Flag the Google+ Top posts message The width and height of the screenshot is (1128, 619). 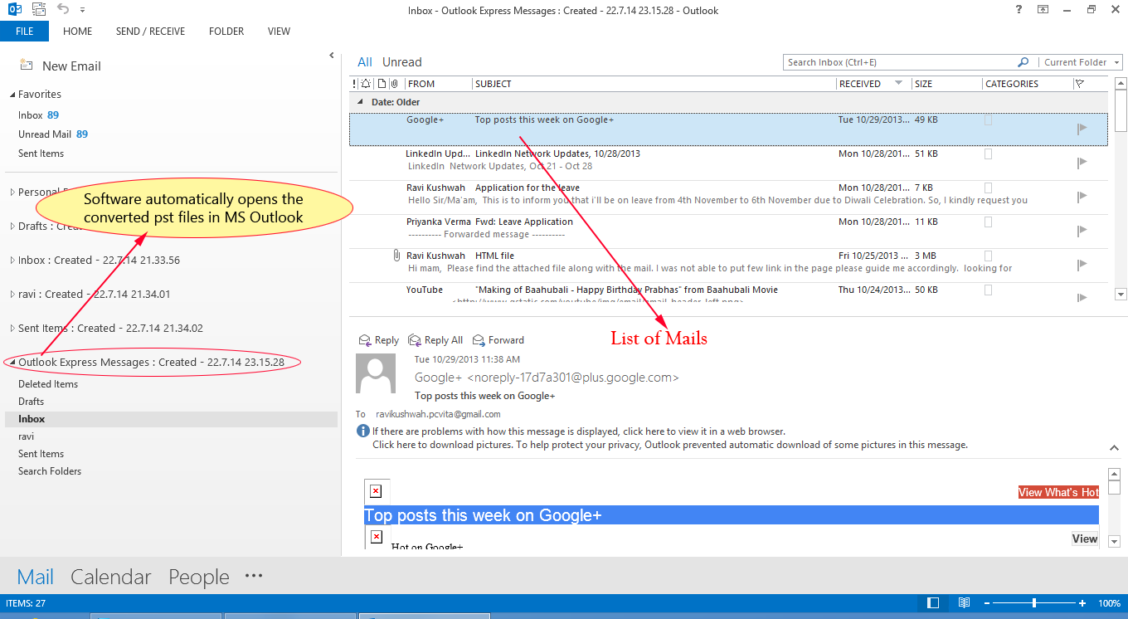[x=1082, y=129]
